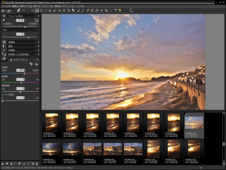
Task: Open the histogram icon in bottom panel
Action: point(3,164)
